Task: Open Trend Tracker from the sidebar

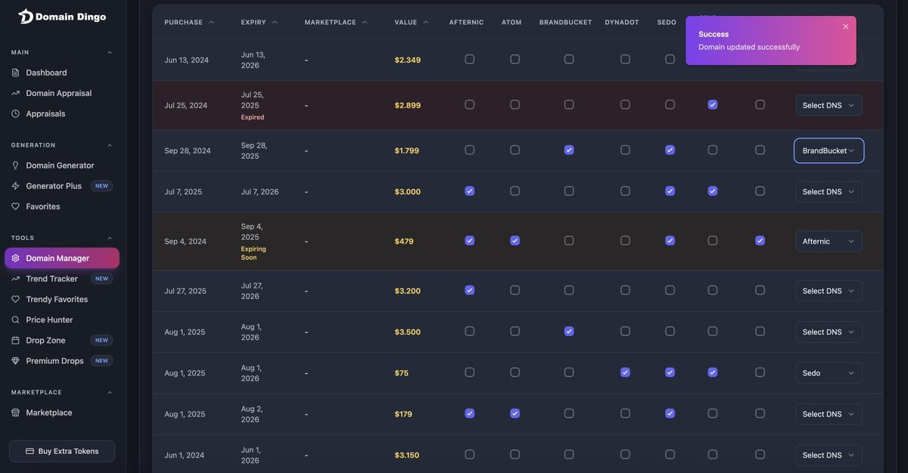Action: pos(51,279)
